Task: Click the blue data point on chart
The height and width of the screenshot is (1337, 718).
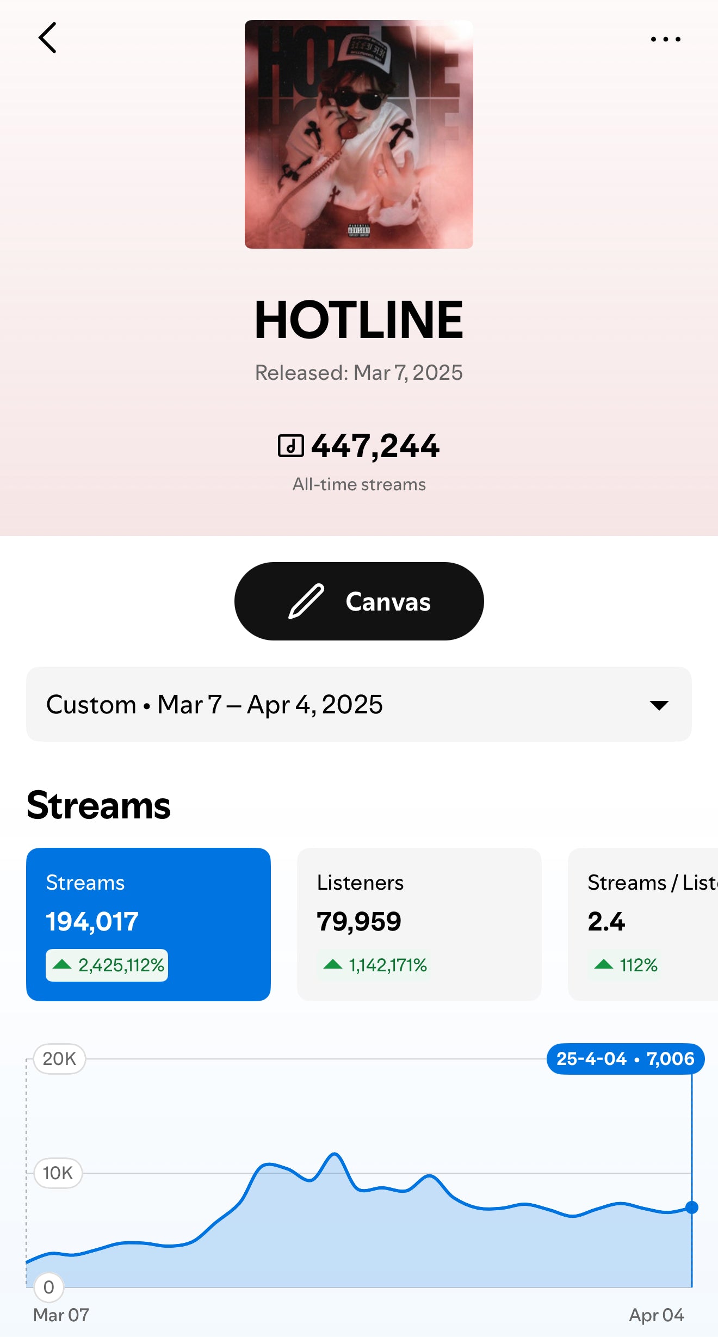Action: (692, 1207)
